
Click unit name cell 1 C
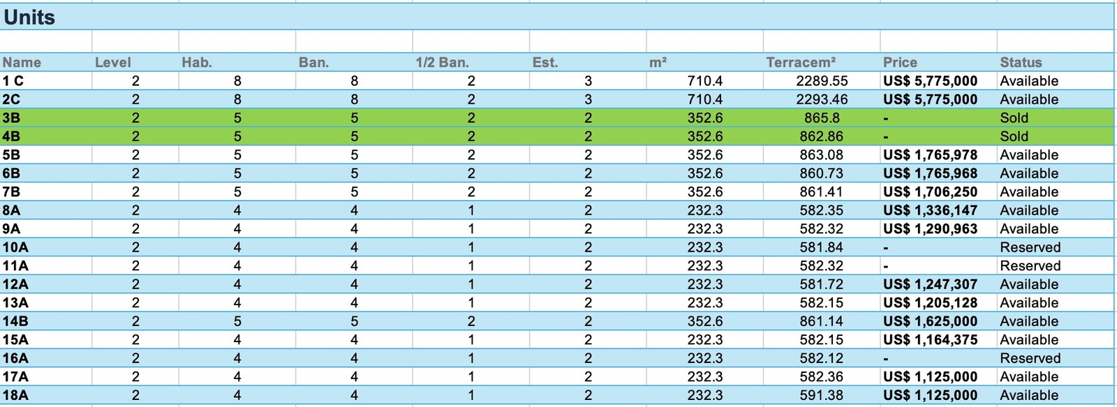13,81
